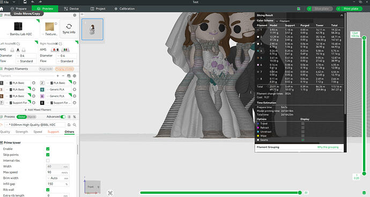Uncheck the Skip points checkbox
Screen dimensions: 370x197
coord(48,155)
